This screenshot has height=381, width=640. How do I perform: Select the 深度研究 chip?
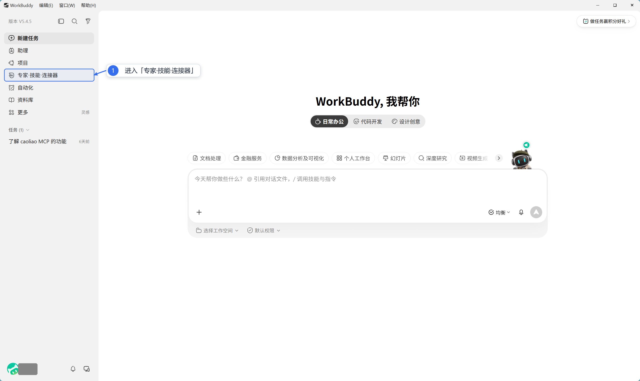[x=432, y=158]
